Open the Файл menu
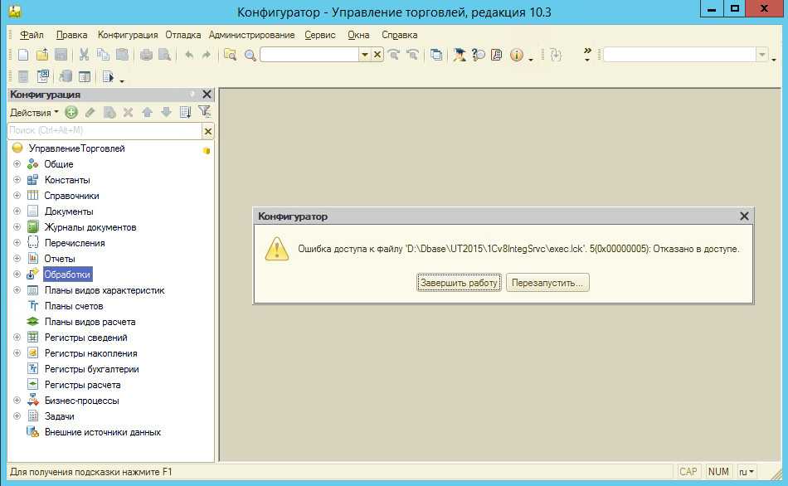Viewport: 788px width, 486px height. (32, 35)
